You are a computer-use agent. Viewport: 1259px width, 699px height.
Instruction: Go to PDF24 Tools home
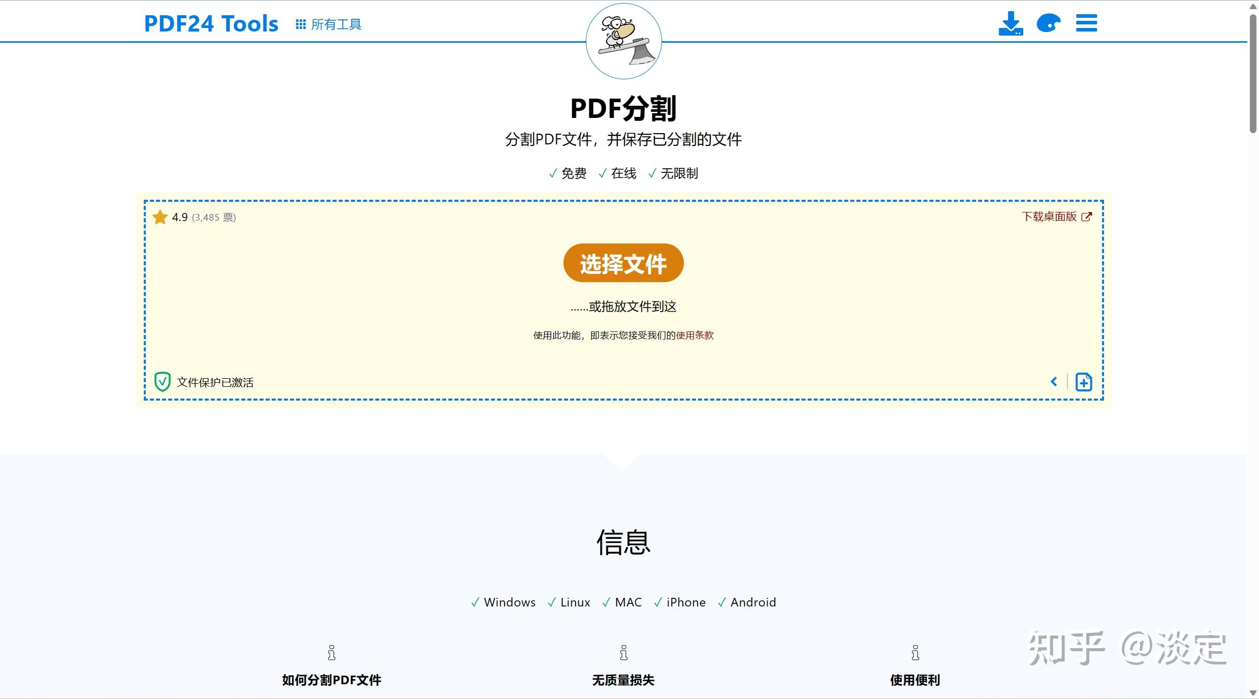tap(211, 24)
